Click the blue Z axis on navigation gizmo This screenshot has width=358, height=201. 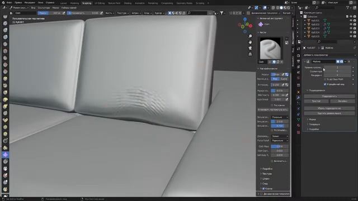[245, 20]
